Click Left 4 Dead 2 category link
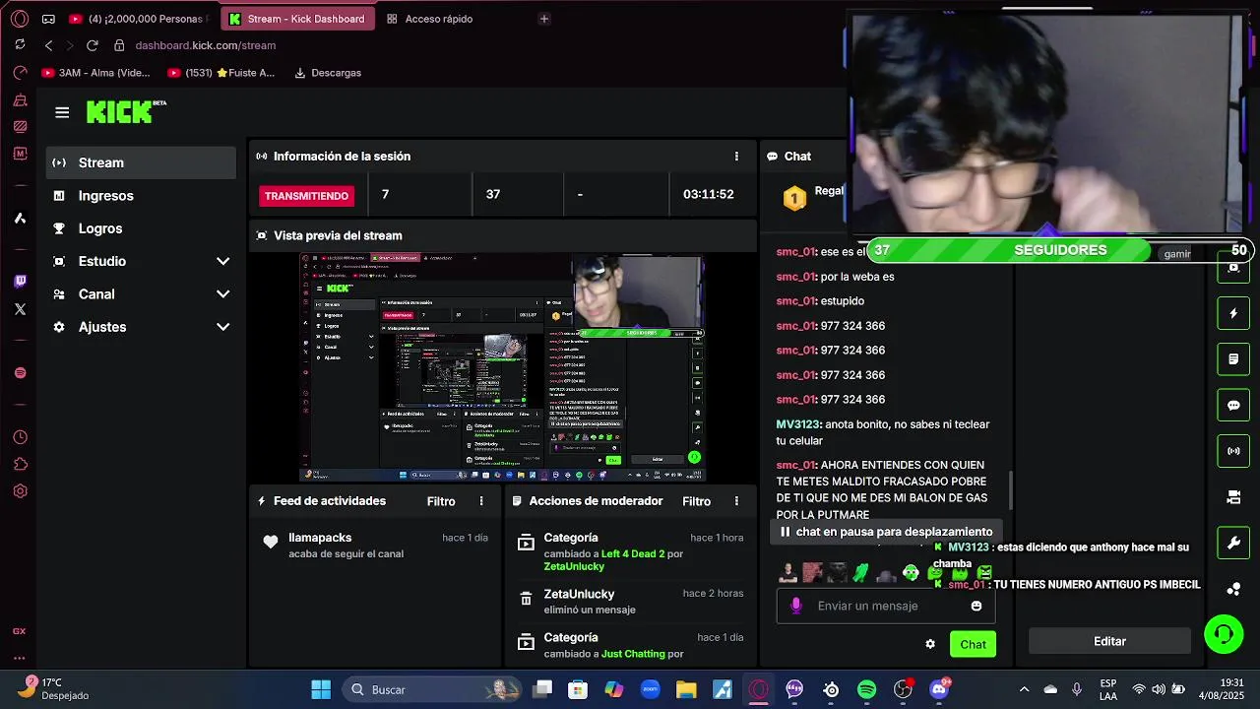This screenshot has width=1260, height=709. pyautogui.click(x=633, y=553)
